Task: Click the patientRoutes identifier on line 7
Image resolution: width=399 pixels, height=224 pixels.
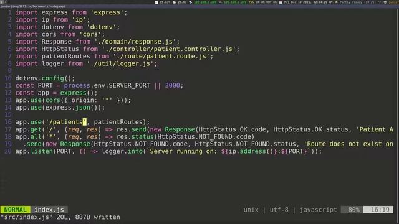Action: tap(65, 57)
